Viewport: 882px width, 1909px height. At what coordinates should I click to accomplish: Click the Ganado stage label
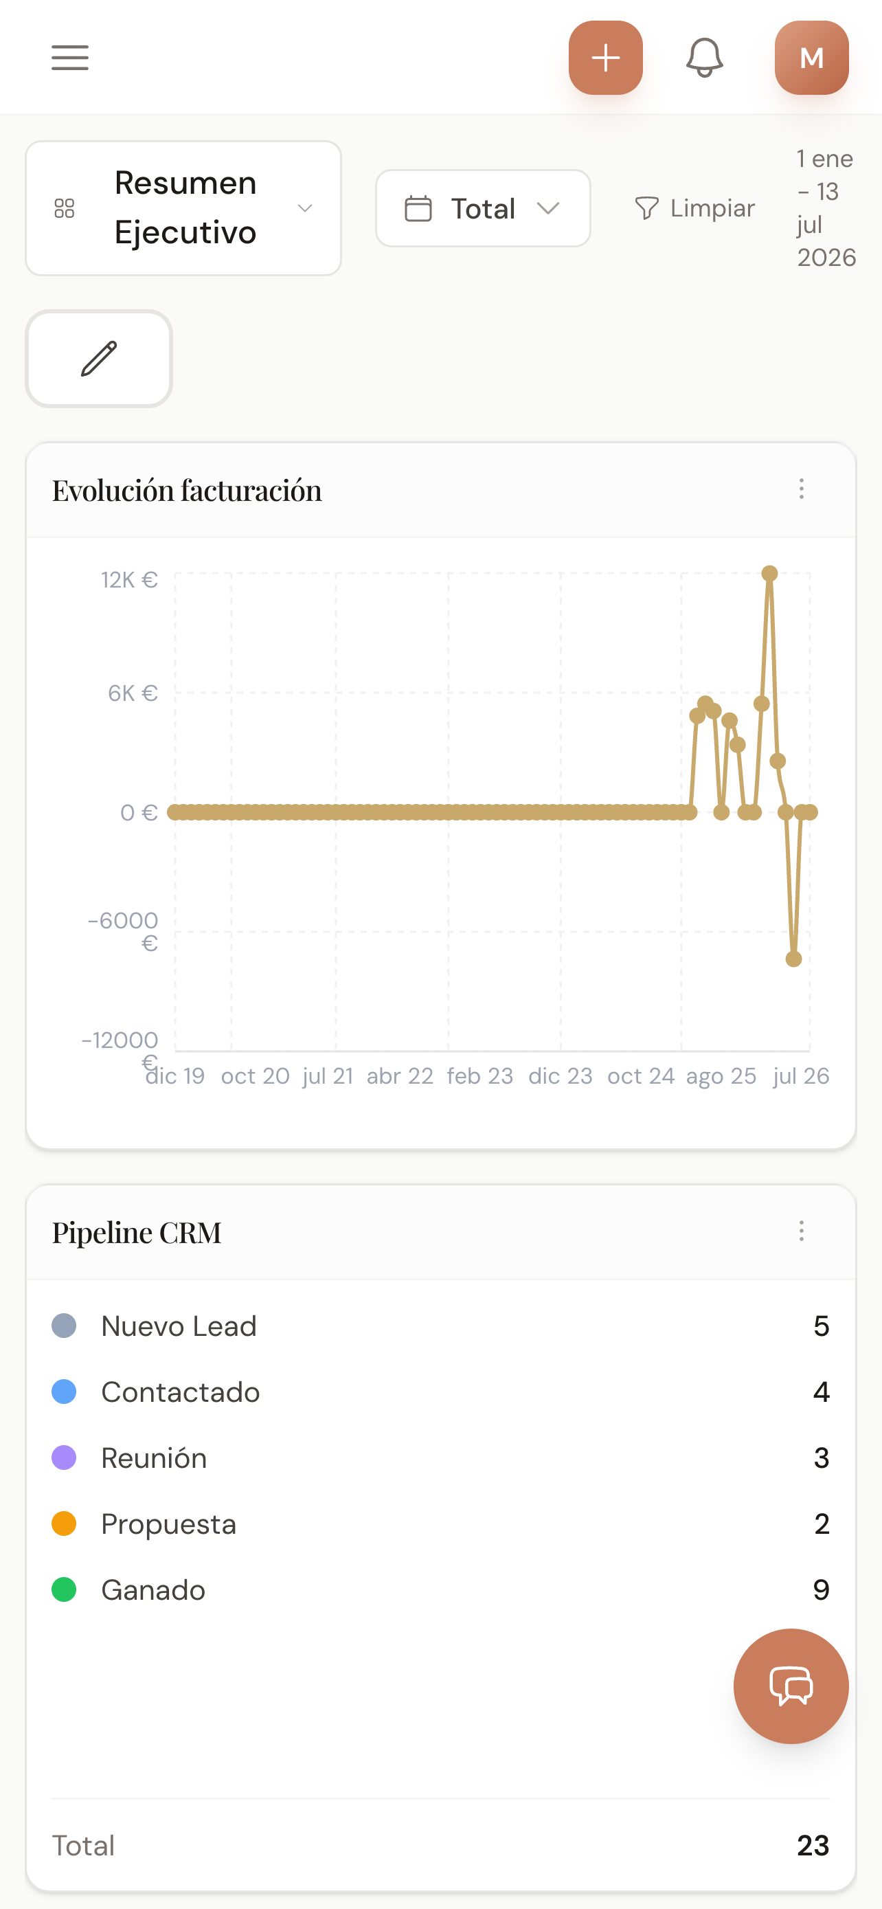point(153,1589)
